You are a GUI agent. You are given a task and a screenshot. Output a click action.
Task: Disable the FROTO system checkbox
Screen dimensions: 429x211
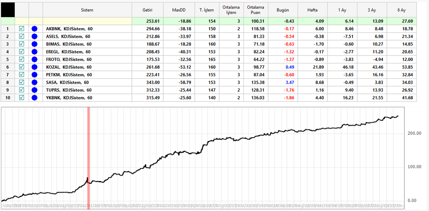[x=21, y=59]
